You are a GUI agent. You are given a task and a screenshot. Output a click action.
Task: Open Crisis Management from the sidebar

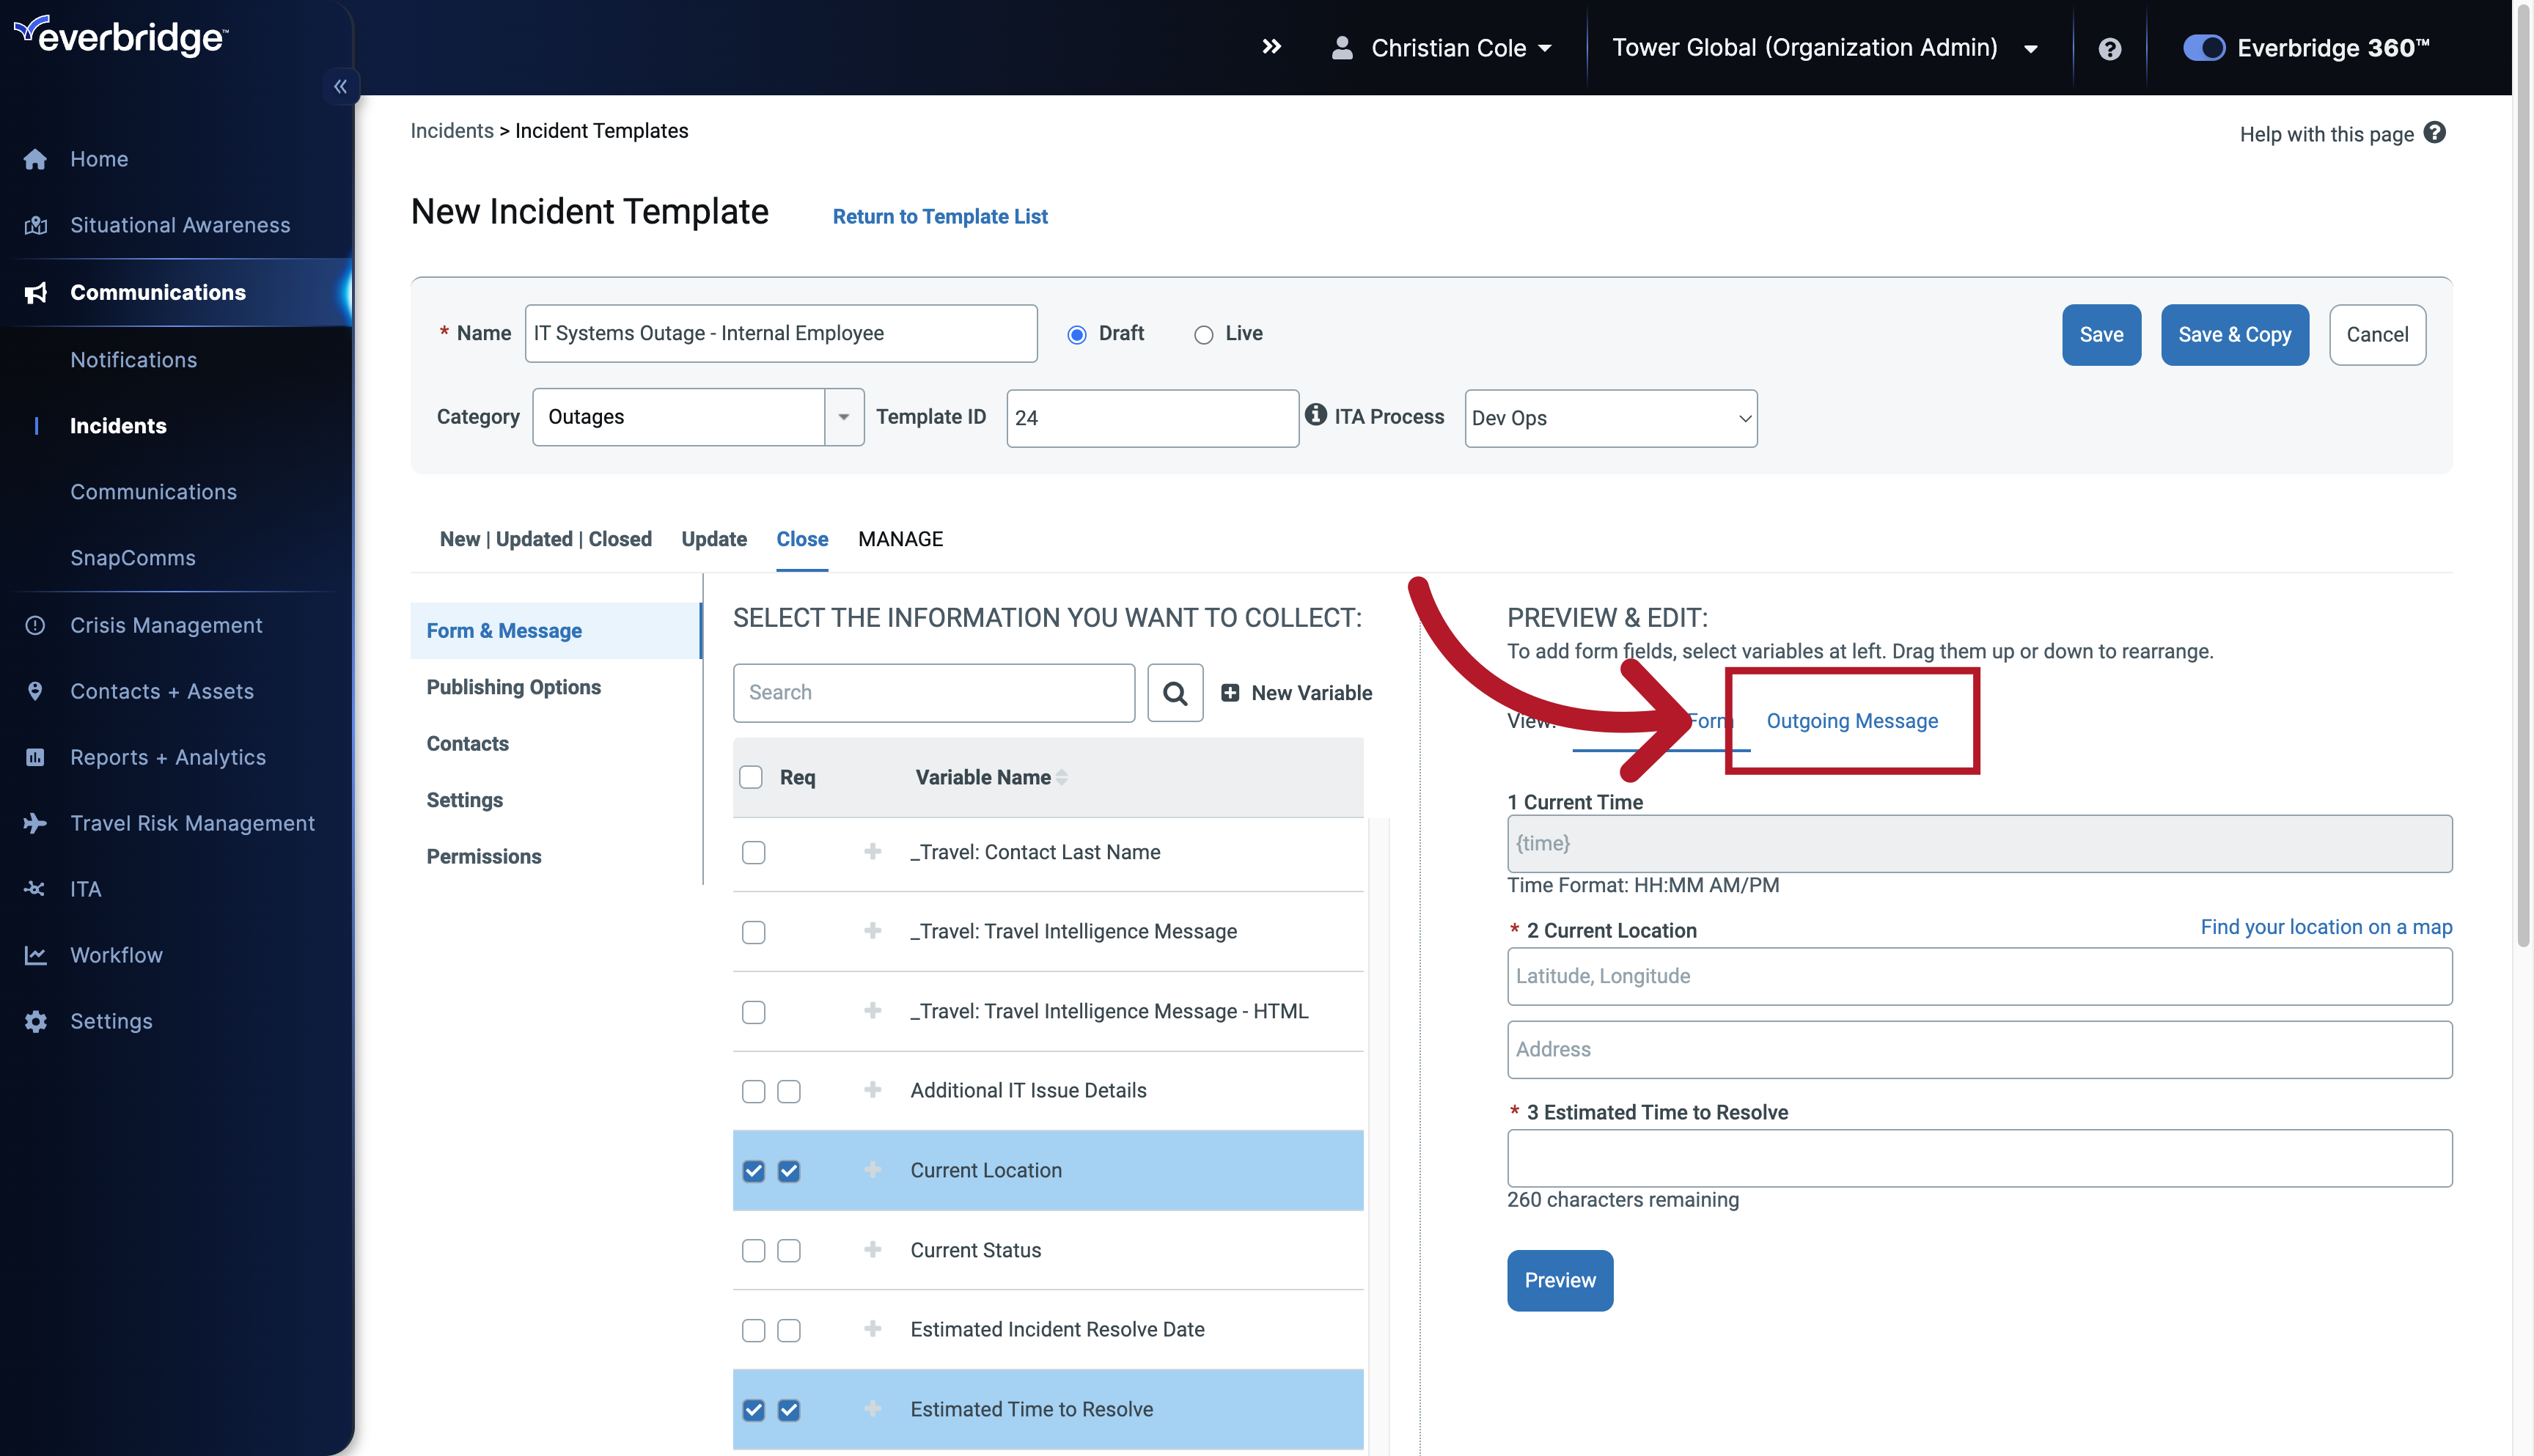click(35, 624)
